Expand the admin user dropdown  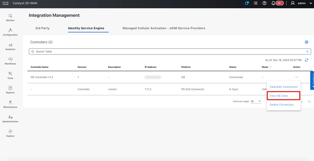(x=311, y=3)
